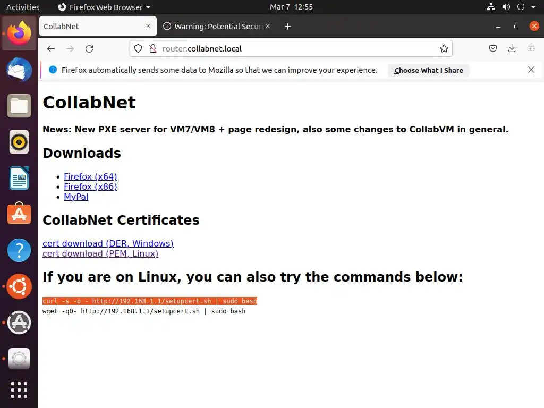Image resolution: width=544 pixels, height=408 pixels.
Task: Open the tracking protection shield icon
Action: pos(138,48)
